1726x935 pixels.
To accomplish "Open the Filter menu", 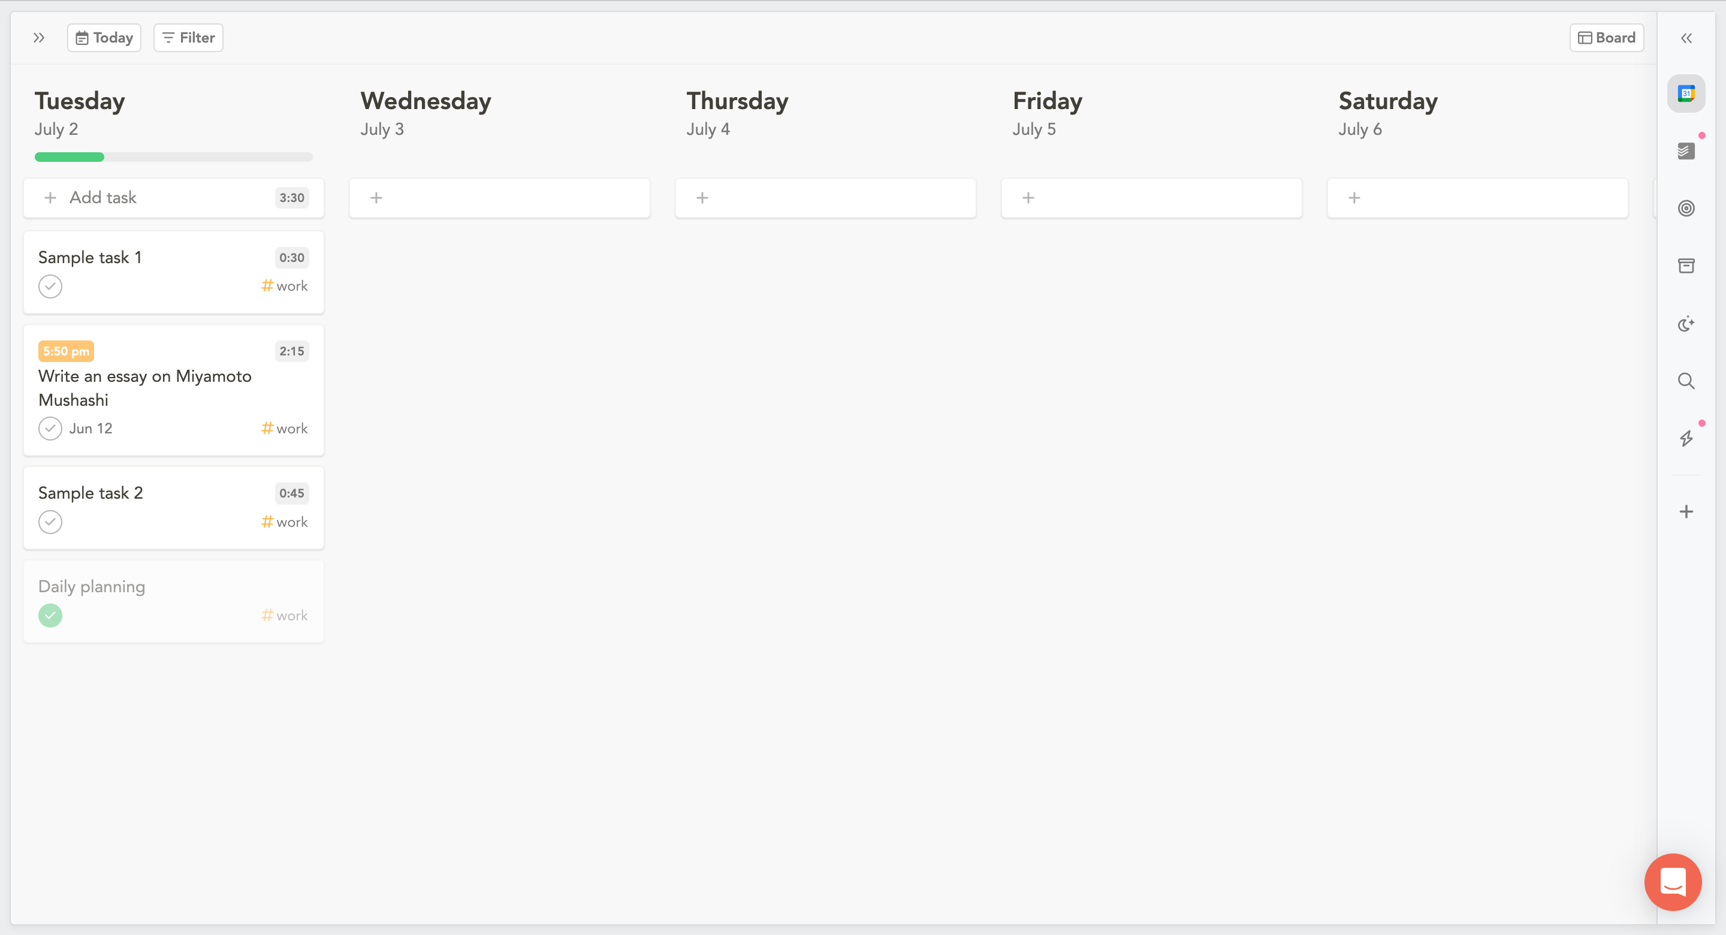I will click(x=188, y=38).
